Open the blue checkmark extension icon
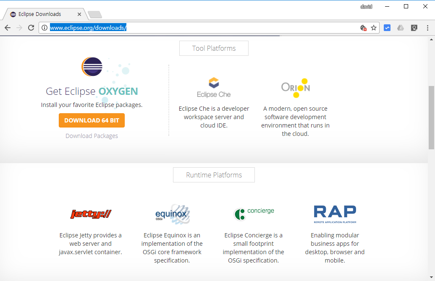Screen dimensions: 435x281 pos(387,28)
